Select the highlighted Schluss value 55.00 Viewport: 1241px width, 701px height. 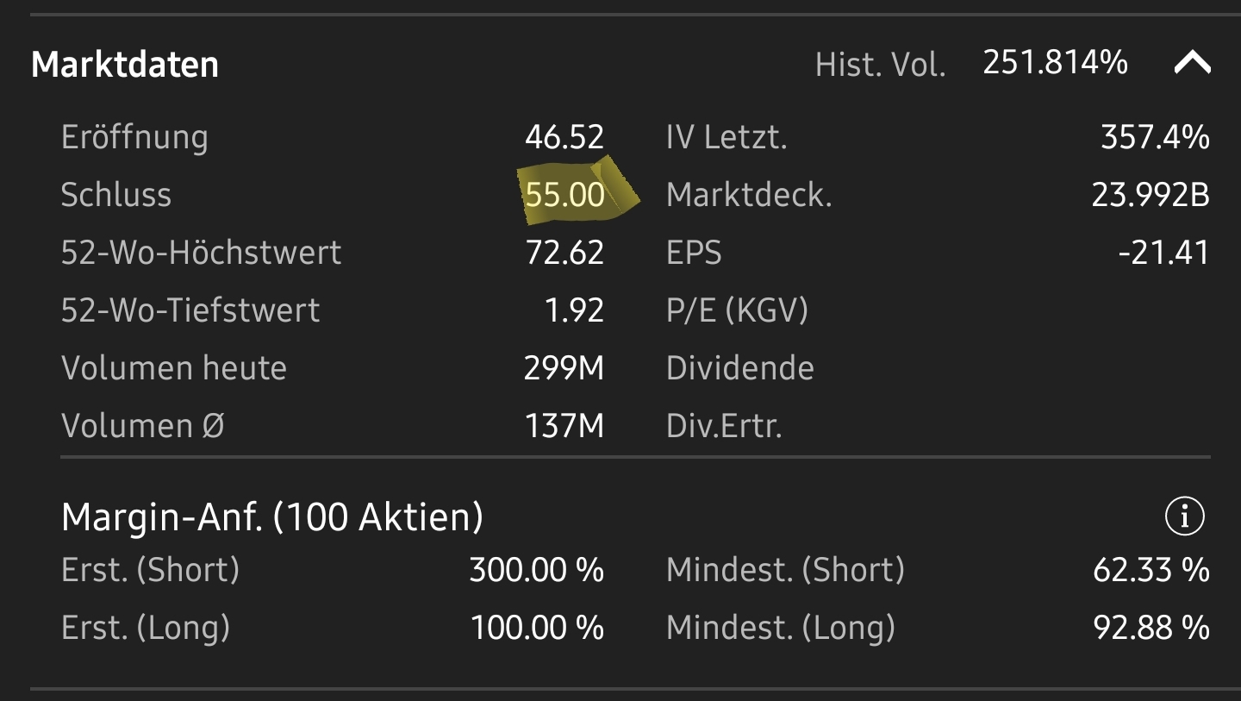[x=565, y=195]
